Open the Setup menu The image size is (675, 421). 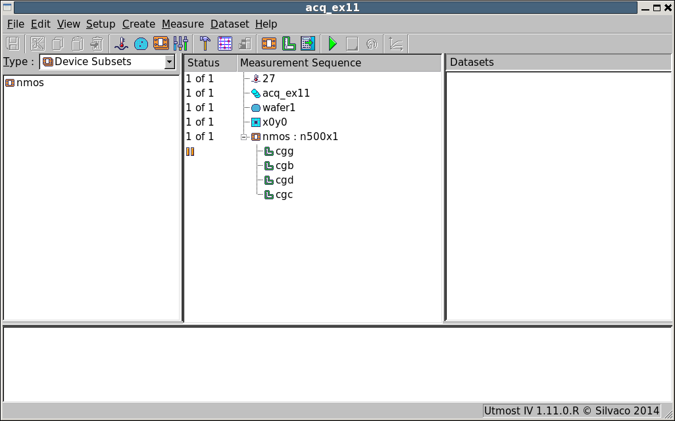pyautogui.click(x=101, y=24)
